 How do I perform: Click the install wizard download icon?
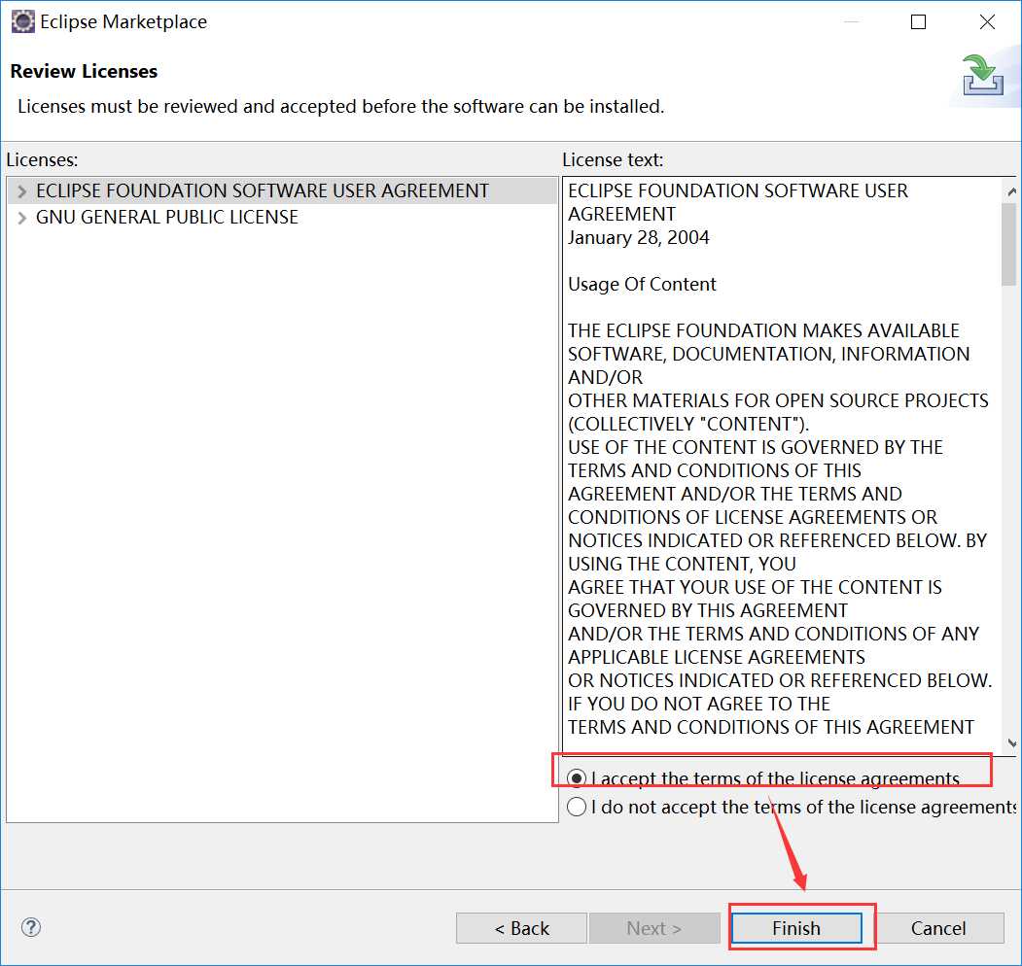pyautogui.click(x=983, y=76)
